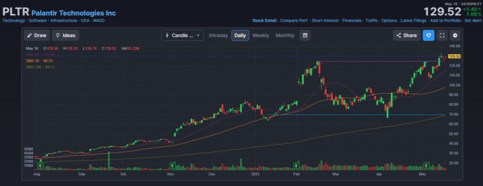Viewport: 483px width, 186px height.
Task: Click the February earnings E marker
Action: pos(296,166)
